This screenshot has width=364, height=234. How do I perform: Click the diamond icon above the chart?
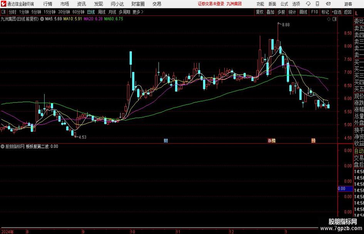click(x=329, y=19)
